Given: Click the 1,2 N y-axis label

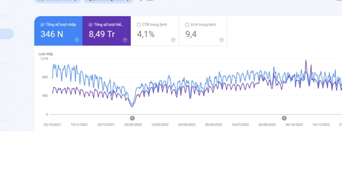Looking at the screenshot, I should (44, 59).
